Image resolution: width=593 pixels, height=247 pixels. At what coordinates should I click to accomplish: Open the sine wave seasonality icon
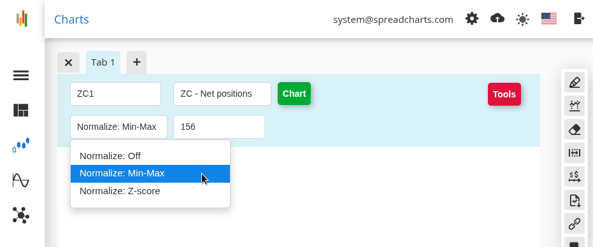point(21,180)
